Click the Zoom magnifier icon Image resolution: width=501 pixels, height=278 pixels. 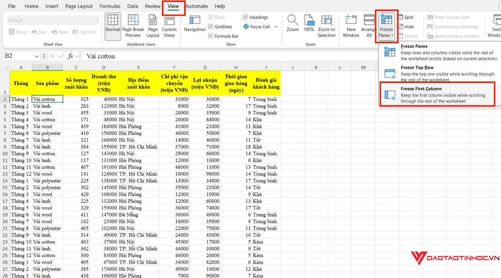293,24
